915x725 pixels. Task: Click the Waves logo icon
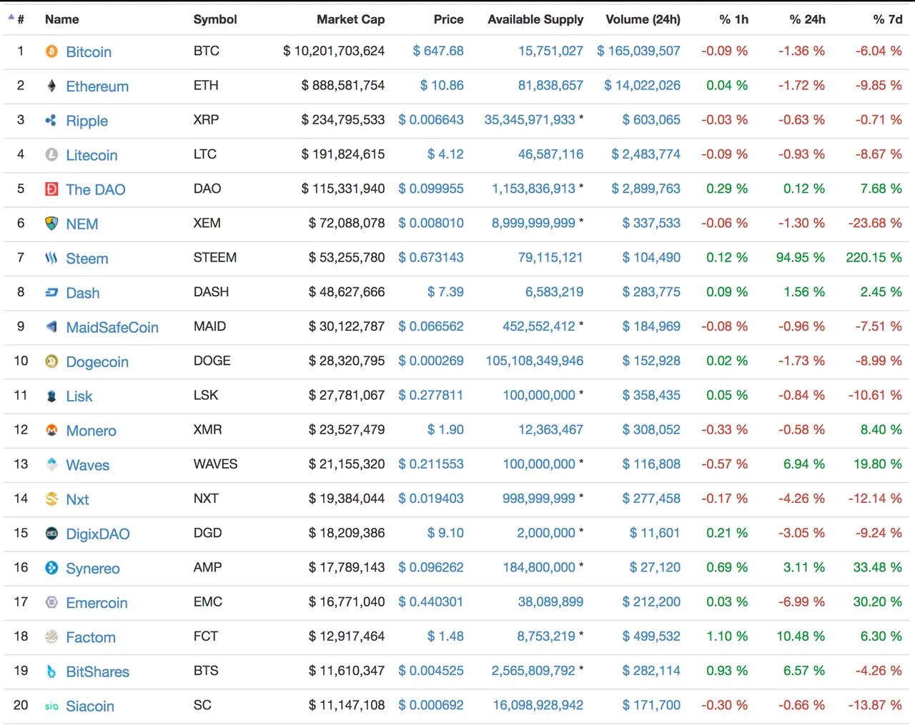point(51,464)
